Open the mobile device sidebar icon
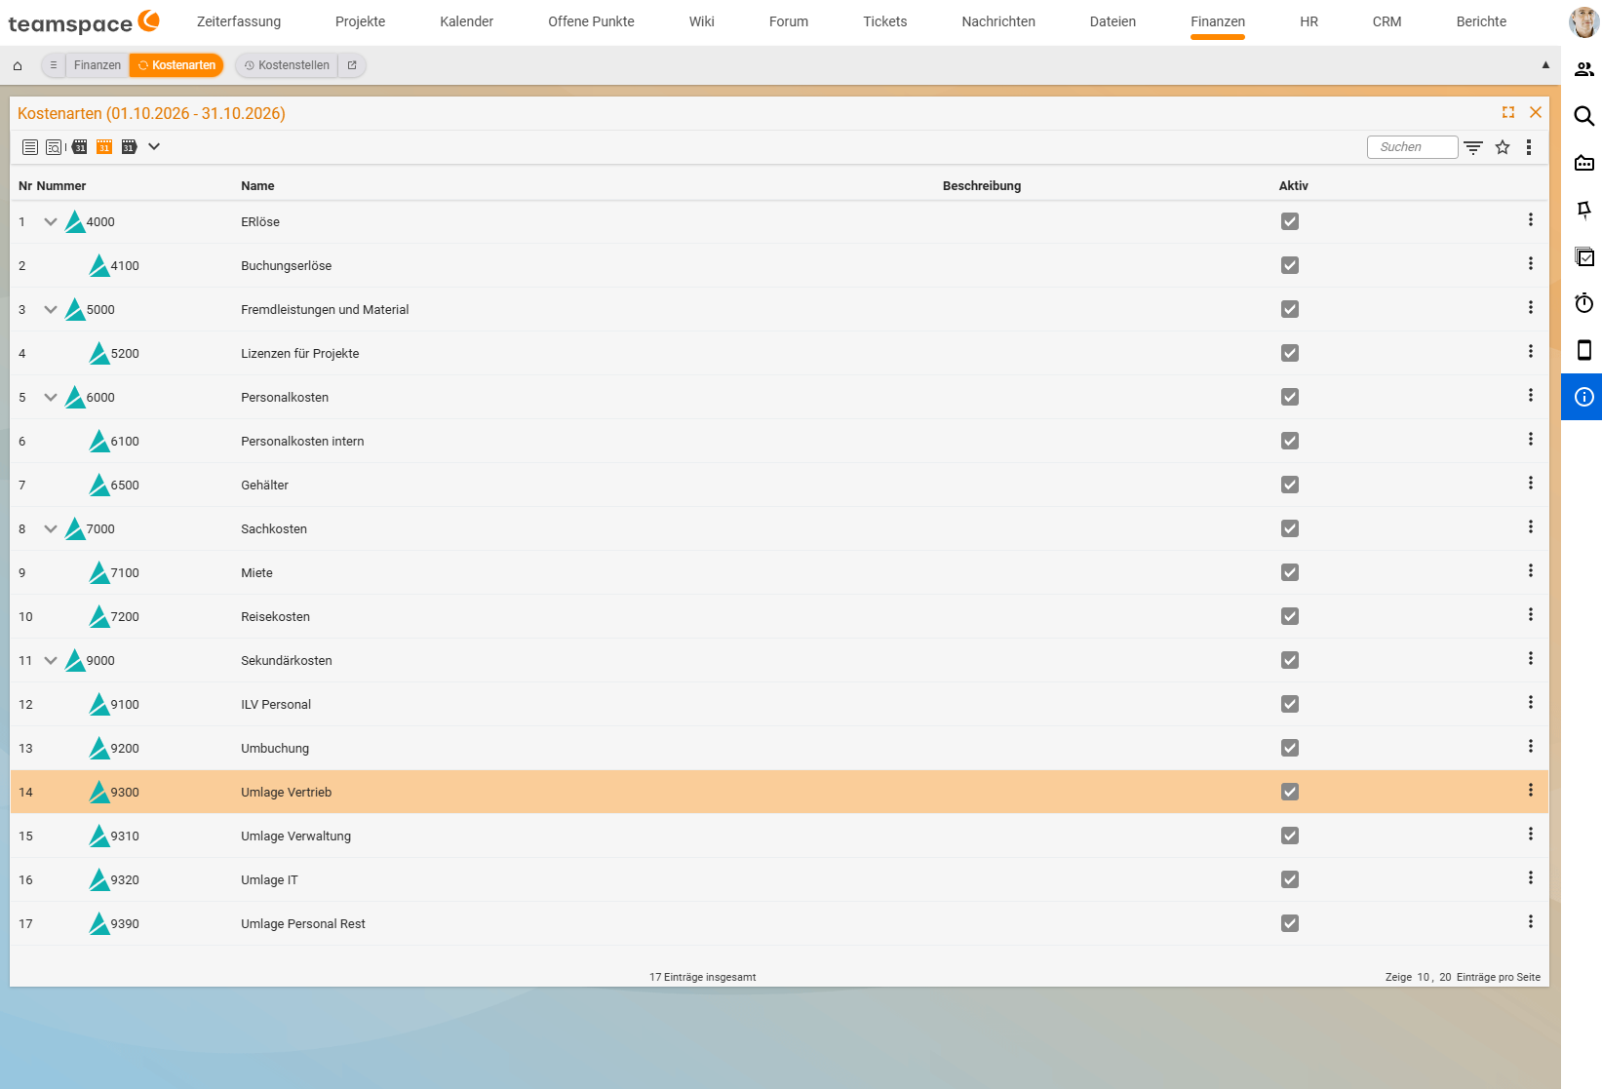Viewport: 1602px width, 1089px height. pyautogui.click(x=1584, y=350)
